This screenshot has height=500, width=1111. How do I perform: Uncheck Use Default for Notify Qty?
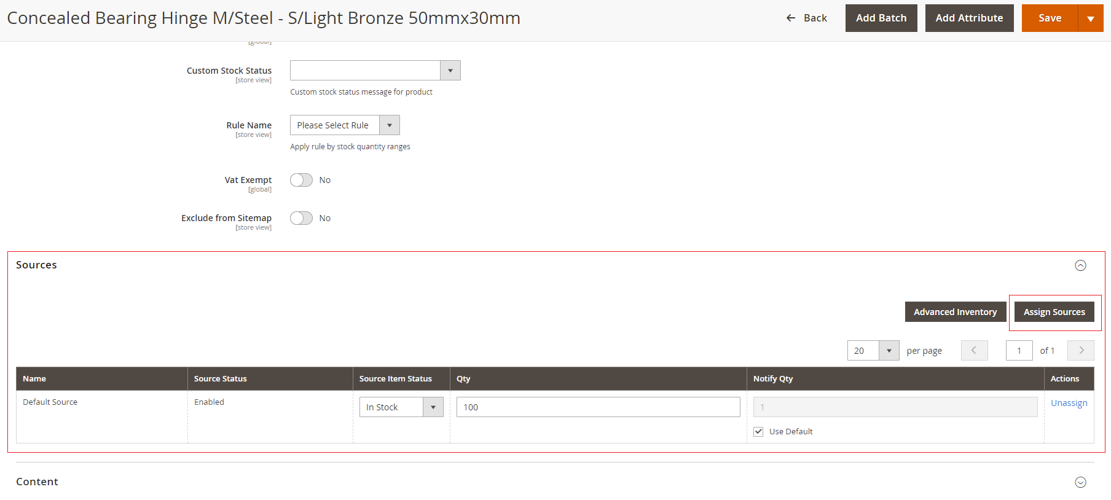(758, 432)
